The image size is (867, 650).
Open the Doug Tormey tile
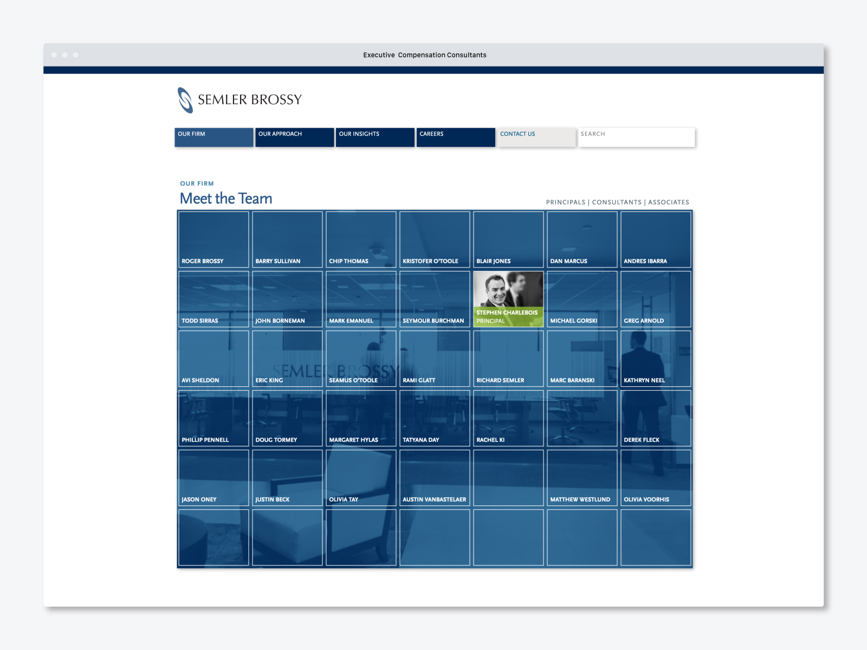pos(287,418)
